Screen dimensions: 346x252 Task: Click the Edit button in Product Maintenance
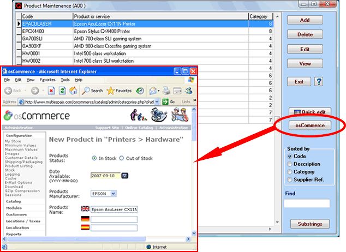point(305,49)
